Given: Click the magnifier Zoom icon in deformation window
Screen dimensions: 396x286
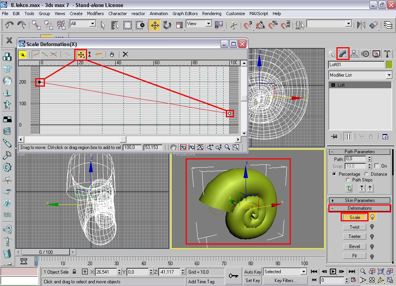Looking at the screenshot, I should point(227,147).
